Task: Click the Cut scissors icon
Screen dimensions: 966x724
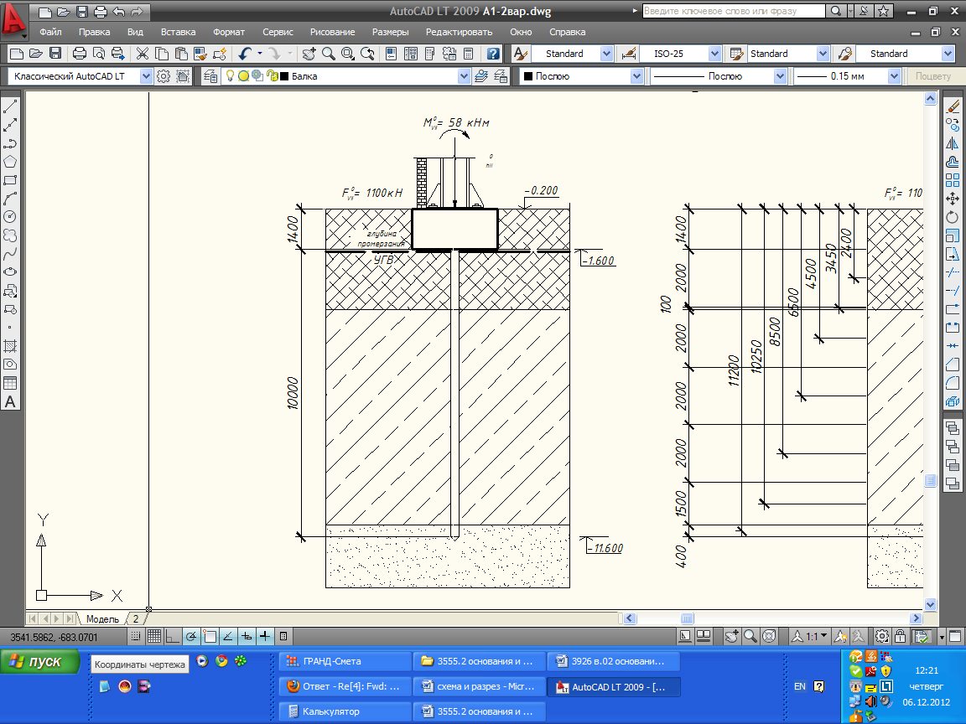Action: (x=143, y=54)
